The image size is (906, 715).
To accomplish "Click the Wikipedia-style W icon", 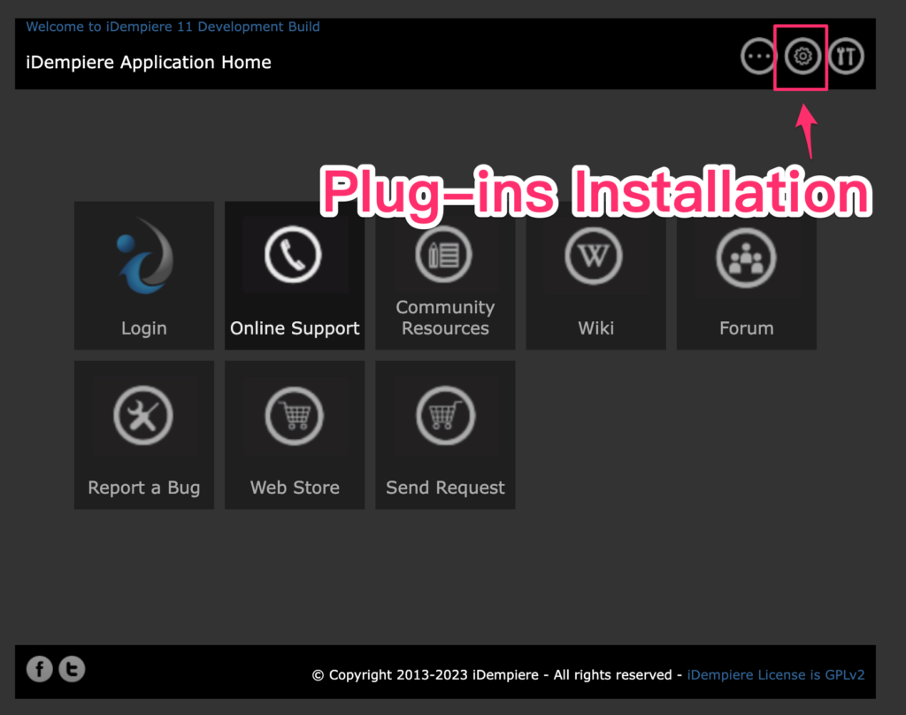I will (x=595, y=256).
